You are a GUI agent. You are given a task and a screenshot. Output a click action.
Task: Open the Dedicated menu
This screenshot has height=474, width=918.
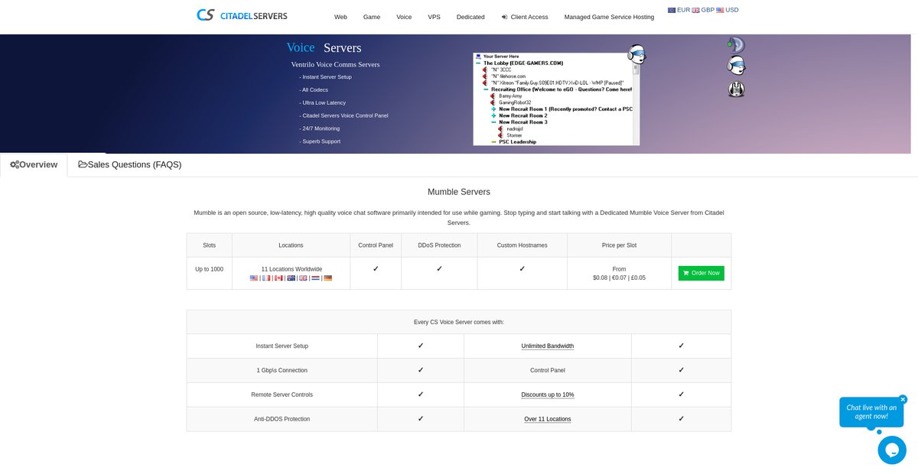pyautogui.click(x=470, y=17)
